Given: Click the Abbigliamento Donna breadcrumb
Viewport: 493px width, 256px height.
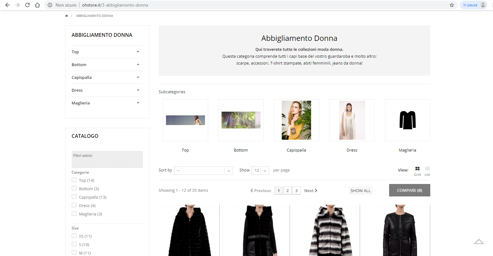Looking at the screenshot, I should [x=95, y=16].
